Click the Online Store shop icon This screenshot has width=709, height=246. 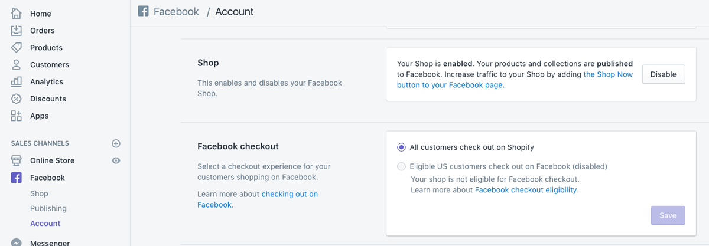pos(17,160)
